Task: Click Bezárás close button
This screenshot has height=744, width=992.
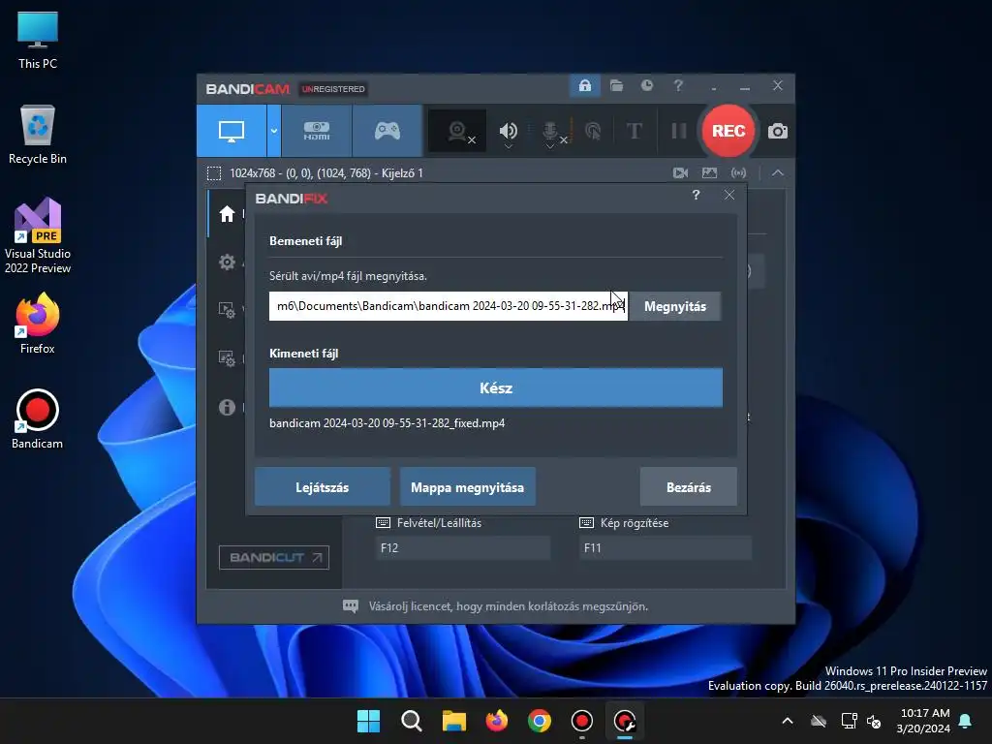Action: pos(689,487)
